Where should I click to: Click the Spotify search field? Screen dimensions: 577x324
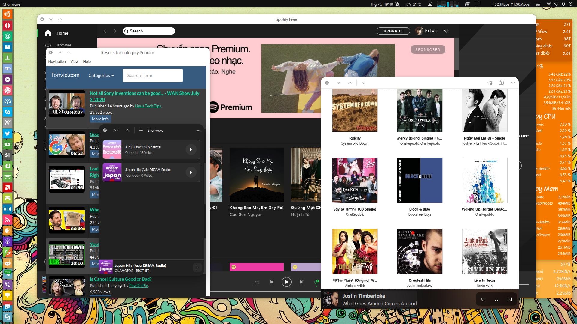coord(149,31)
